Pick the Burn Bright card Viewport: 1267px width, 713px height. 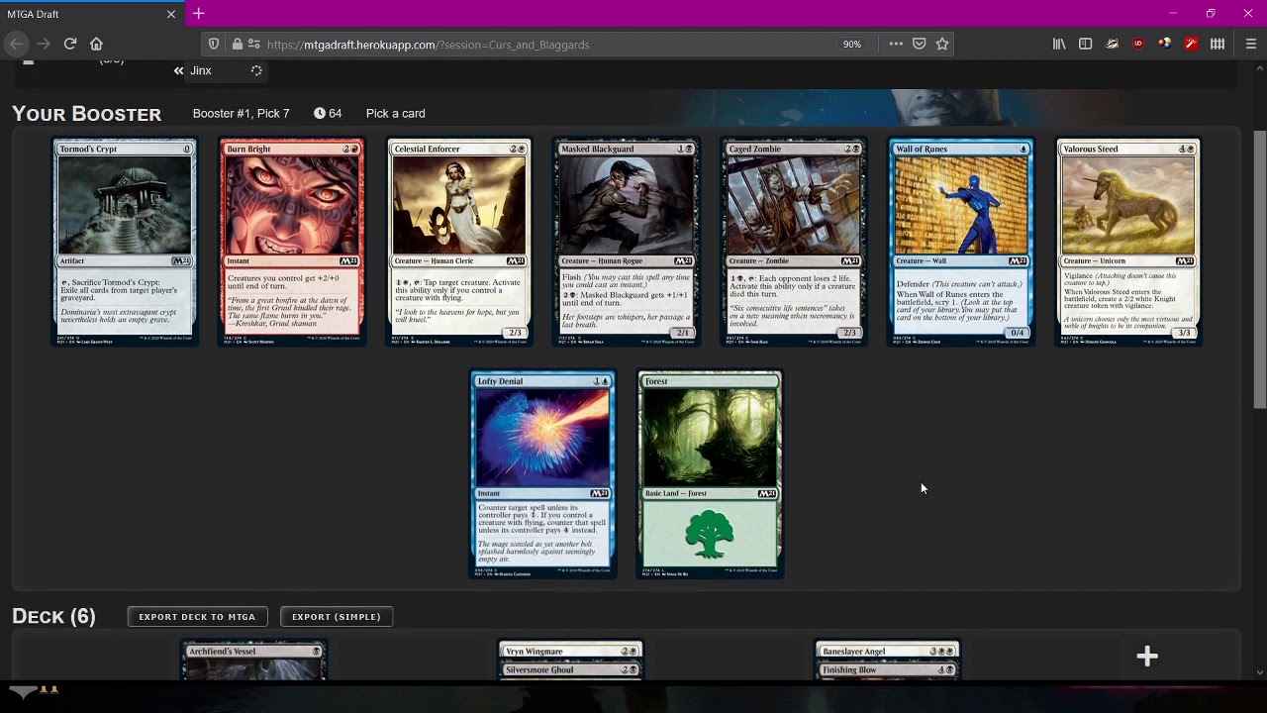pos(292,243)
